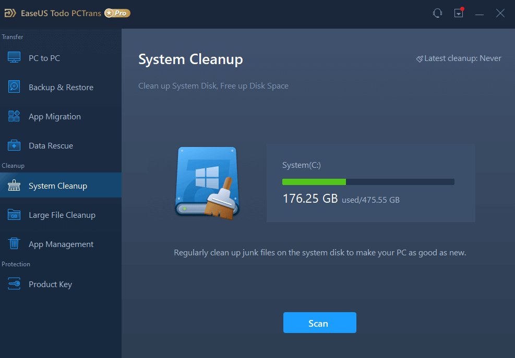The height and width of the screenshot is (358, 515).
Task: Click the System(C:) usage progress bar
Action: [368, 181]
